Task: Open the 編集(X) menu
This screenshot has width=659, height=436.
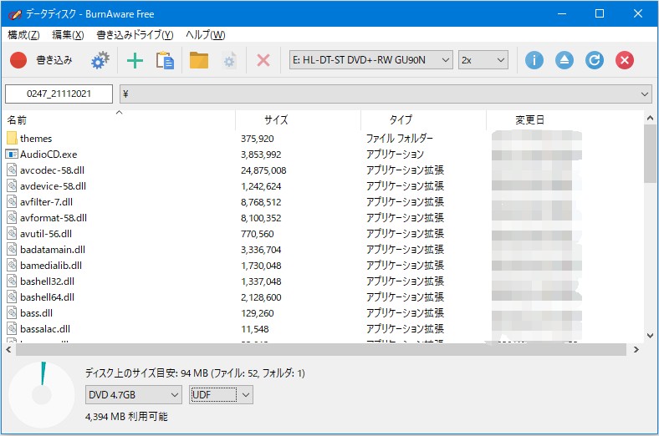Action: (68, 35)
